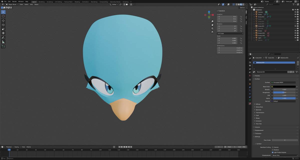Add material slot with plus button
This screenshot has width=300, height=160.
(298, 62)
